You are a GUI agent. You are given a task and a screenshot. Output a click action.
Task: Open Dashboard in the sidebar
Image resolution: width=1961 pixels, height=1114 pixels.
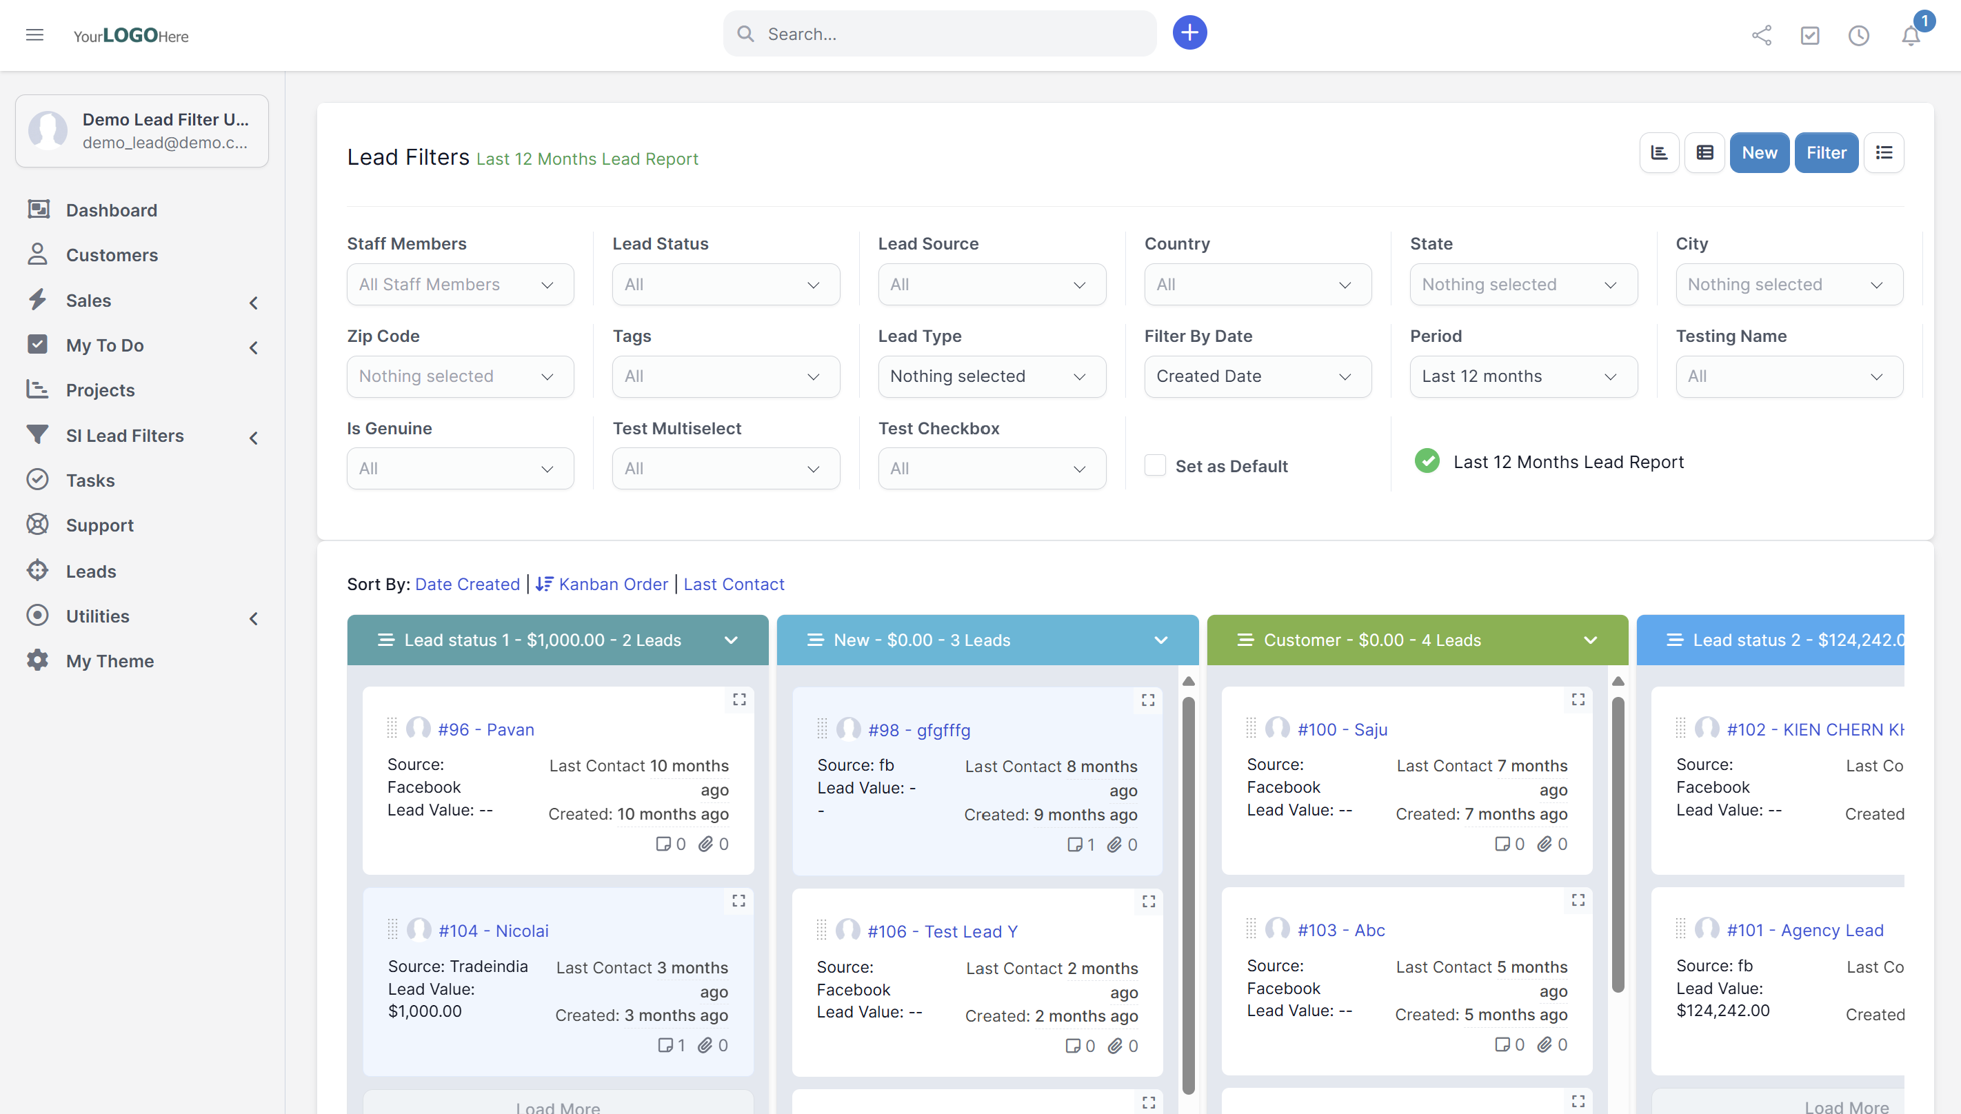[x=111, y=210]
